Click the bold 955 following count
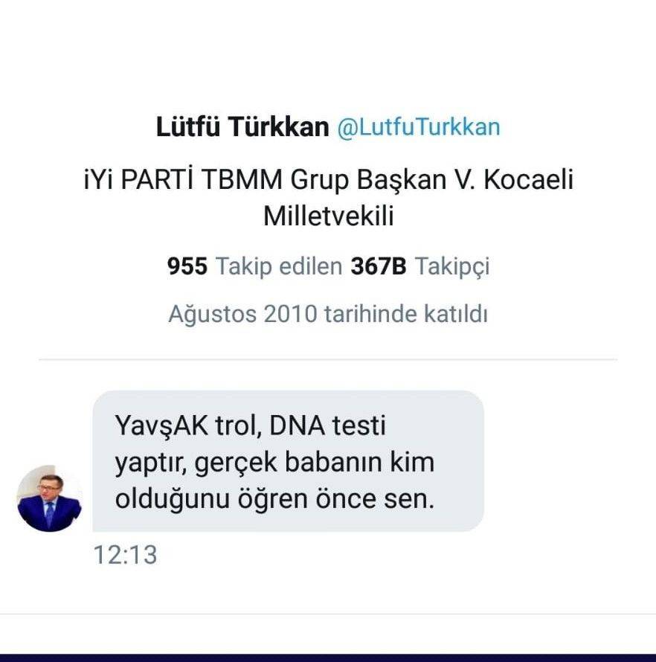Viewport: 656px width, 662px height. click(187, 266)
